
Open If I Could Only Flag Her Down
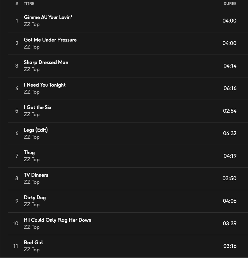point(57,220)
